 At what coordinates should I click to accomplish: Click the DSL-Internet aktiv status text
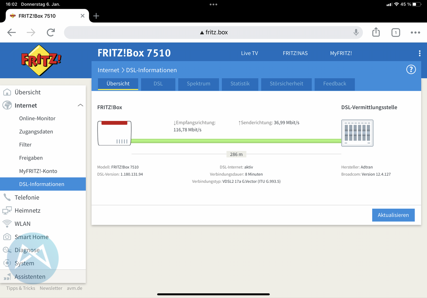click(x=236, y=167)
